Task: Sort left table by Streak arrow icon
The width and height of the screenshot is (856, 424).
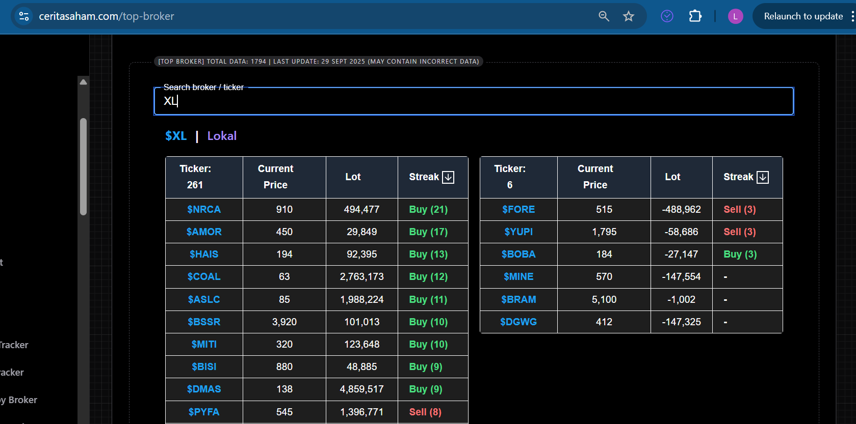Action: [448, 177]
